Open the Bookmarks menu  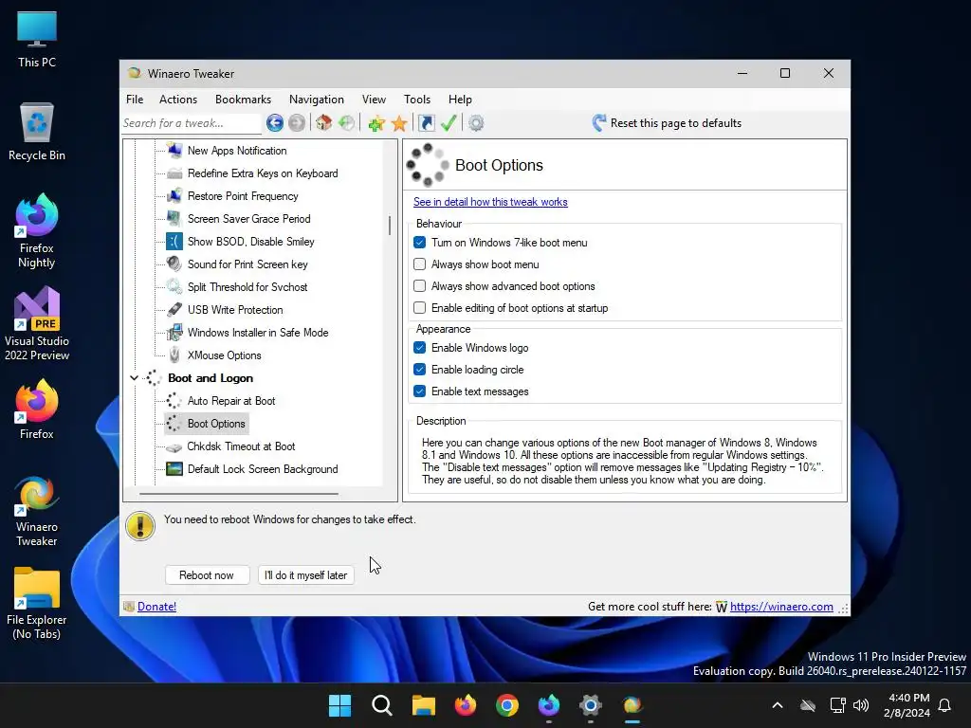(244, 99)
